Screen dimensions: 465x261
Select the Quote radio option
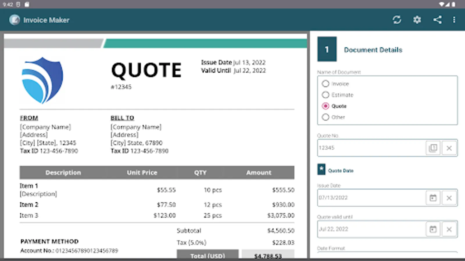[x=325, y=106]
